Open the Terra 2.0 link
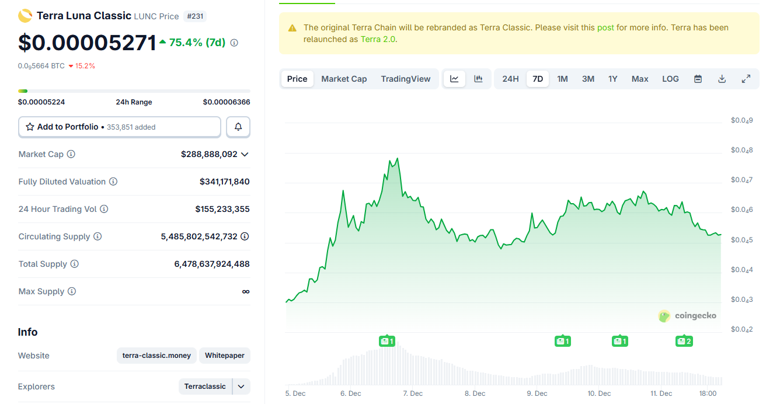Screen dimensions: 780x404 coord(378,39)
